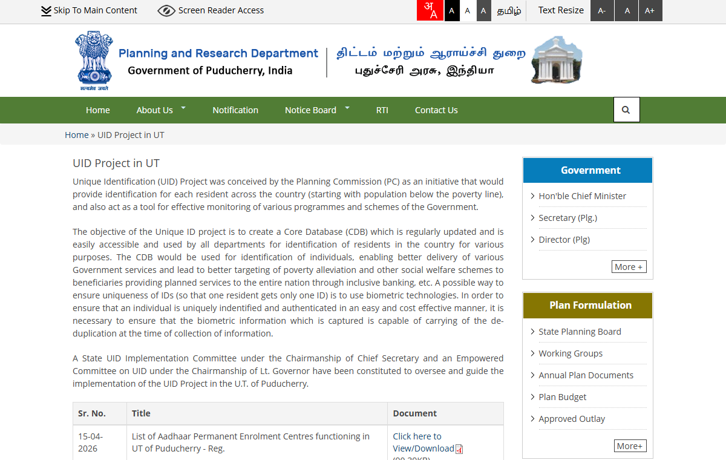Click the chevron beside Director (Plg)
The width and height of the screenshot is (726, 460).
[532, 240]
